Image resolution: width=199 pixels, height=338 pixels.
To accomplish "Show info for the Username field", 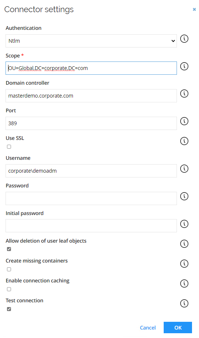I will click(184, 169).
